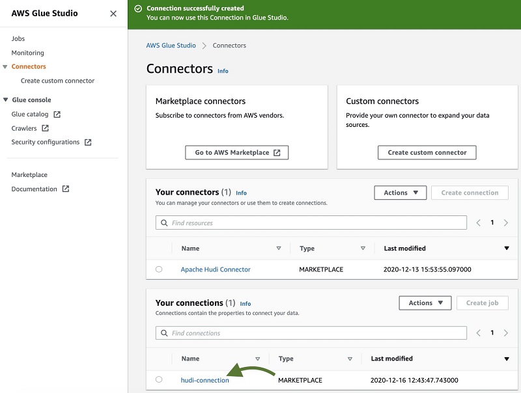Focus the Find resources search field

coord(311,223)
